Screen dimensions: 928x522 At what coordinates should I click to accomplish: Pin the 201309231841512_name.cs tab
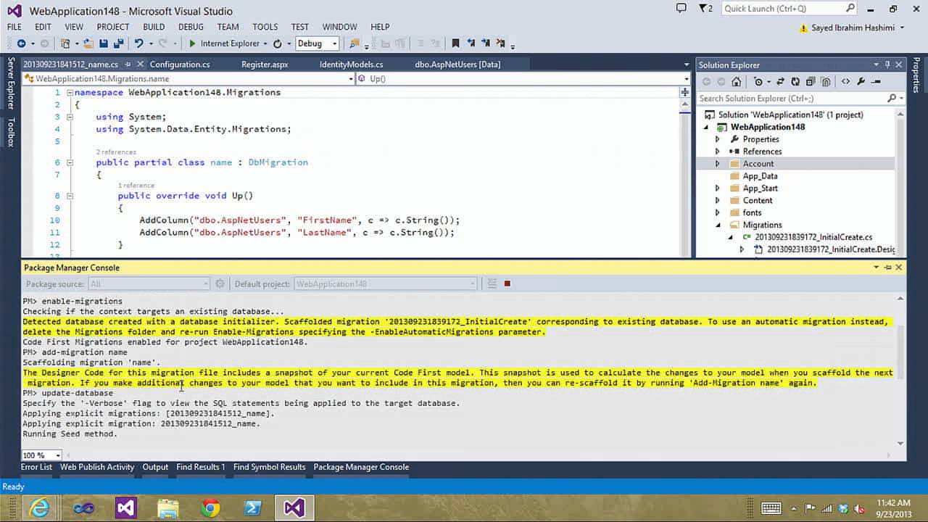coord(128,65)
